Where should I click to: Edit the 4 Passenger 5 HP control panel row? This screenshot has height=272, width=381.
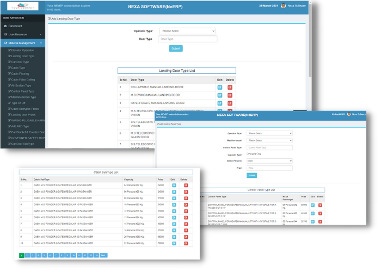(312, 205)
